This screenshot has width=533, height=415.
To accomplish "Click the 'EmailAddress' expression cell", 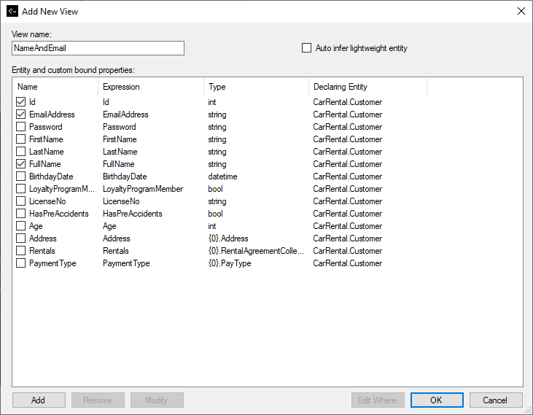I will coord(125,115).
